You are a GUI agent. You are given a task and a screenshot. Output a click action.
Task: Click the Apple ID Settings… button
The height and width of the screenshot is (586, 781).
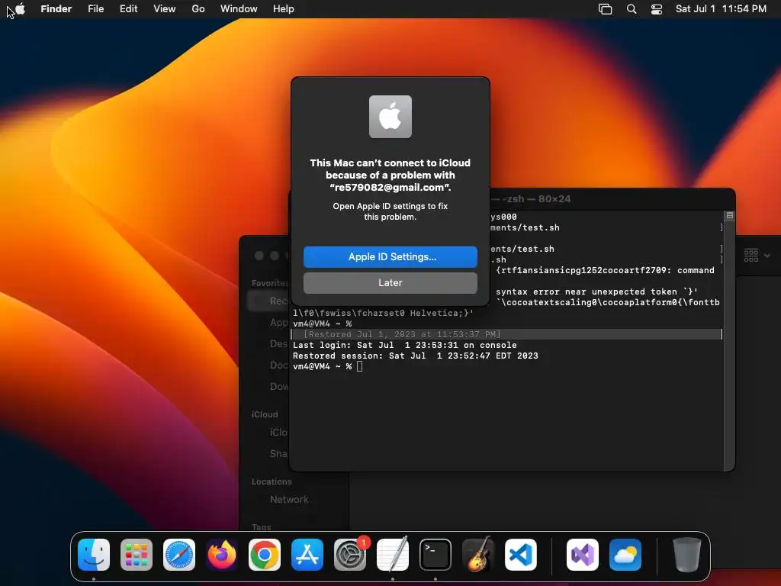[390, 256]
